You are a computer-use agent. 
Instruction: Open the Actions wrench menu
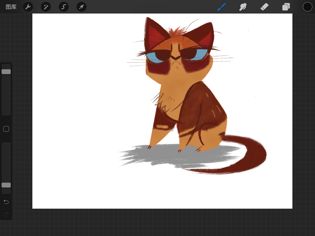click(x=28, y=7)
